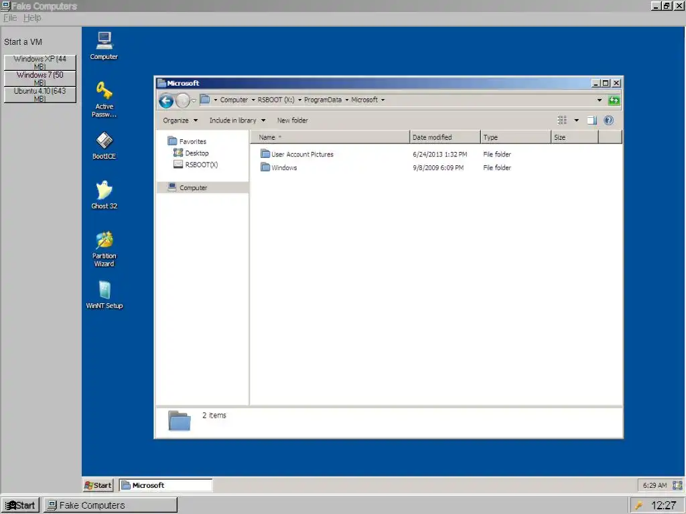Image resolution: width=686 pixels, height=514 pixels.
Task: Start the Ubuntu 4.10 (643 MB) VM
Action: pos(40,95)
